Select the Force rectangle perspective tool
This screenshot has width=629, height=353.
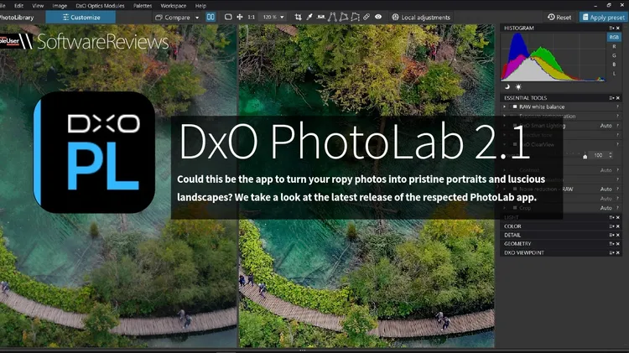pos(344,17)
